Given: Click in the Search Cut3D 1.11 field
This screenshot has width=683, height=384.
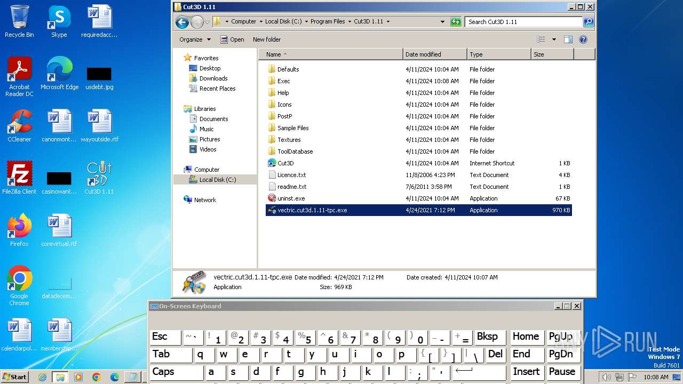Looking at the screenshot, I should [x=523, y=22].
